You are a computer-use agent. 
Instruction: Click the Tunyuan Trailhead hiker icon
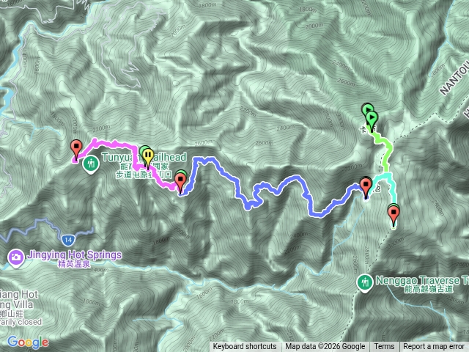point(91,164)
